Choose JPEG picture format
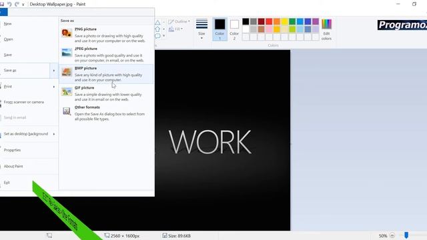The width and height of the screenshot is (427, 240). click(106, 55)
